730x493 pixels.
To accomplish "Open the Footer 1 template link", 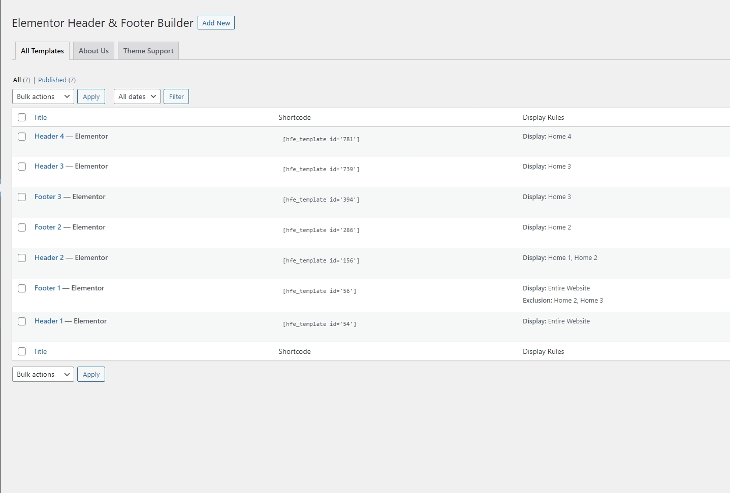I will [x=47, y=288].
